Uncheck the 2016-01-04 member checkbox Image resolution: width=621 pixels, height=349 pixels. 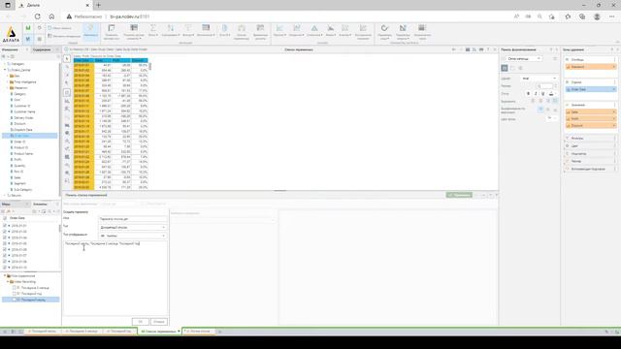[x=5, y=238]
